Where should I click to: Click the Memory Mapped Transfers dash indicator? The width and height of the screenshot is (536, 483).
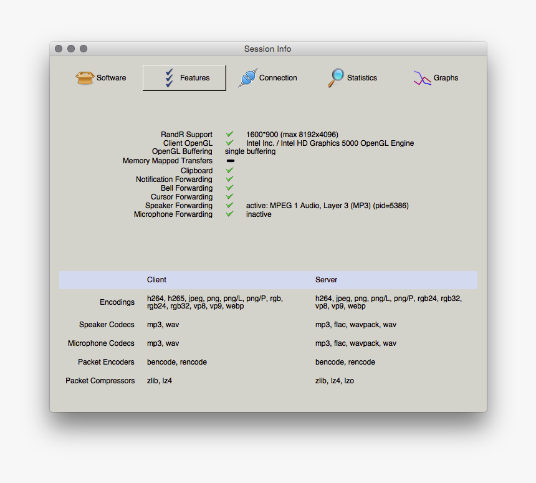pos(230,161)
